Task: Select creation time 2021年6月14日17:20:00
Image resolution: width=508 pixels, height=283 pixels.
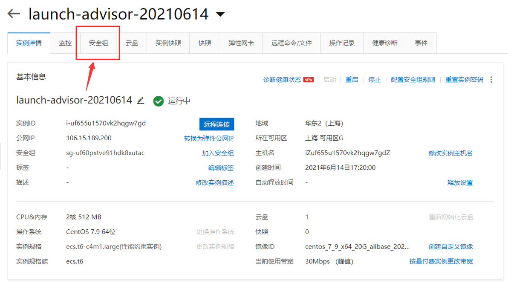Action: pos(340,167)
